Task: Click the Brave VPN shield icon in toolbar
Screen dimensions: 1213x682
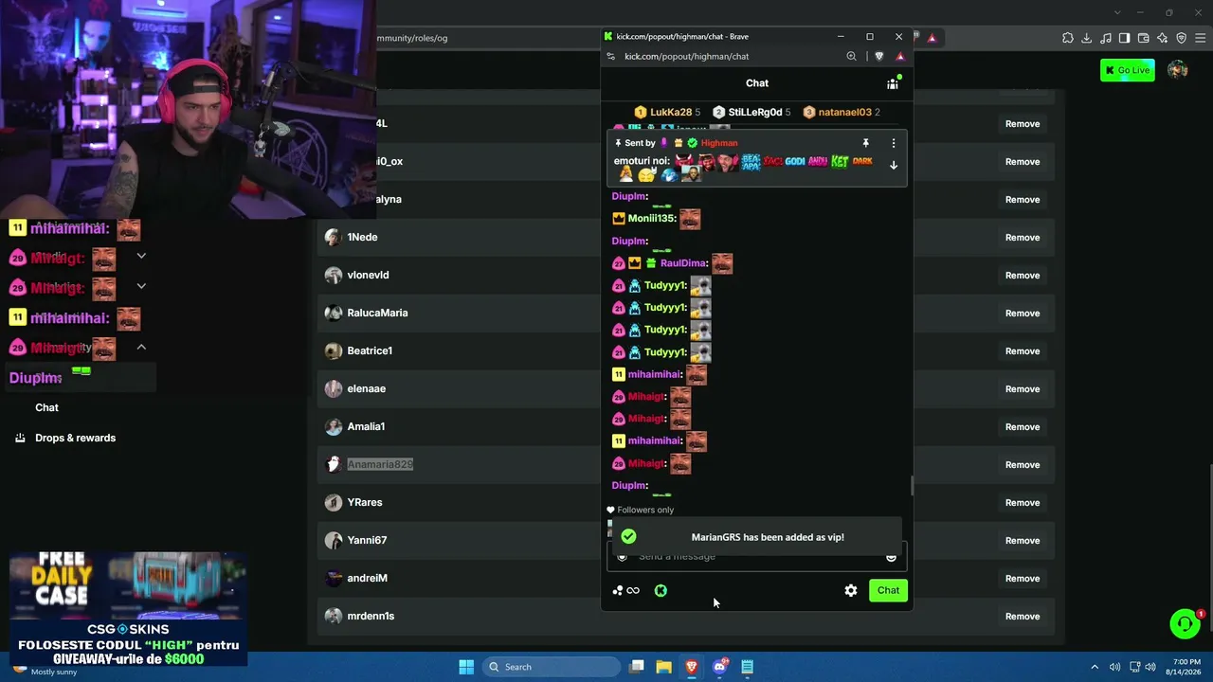Action: 1182,38
